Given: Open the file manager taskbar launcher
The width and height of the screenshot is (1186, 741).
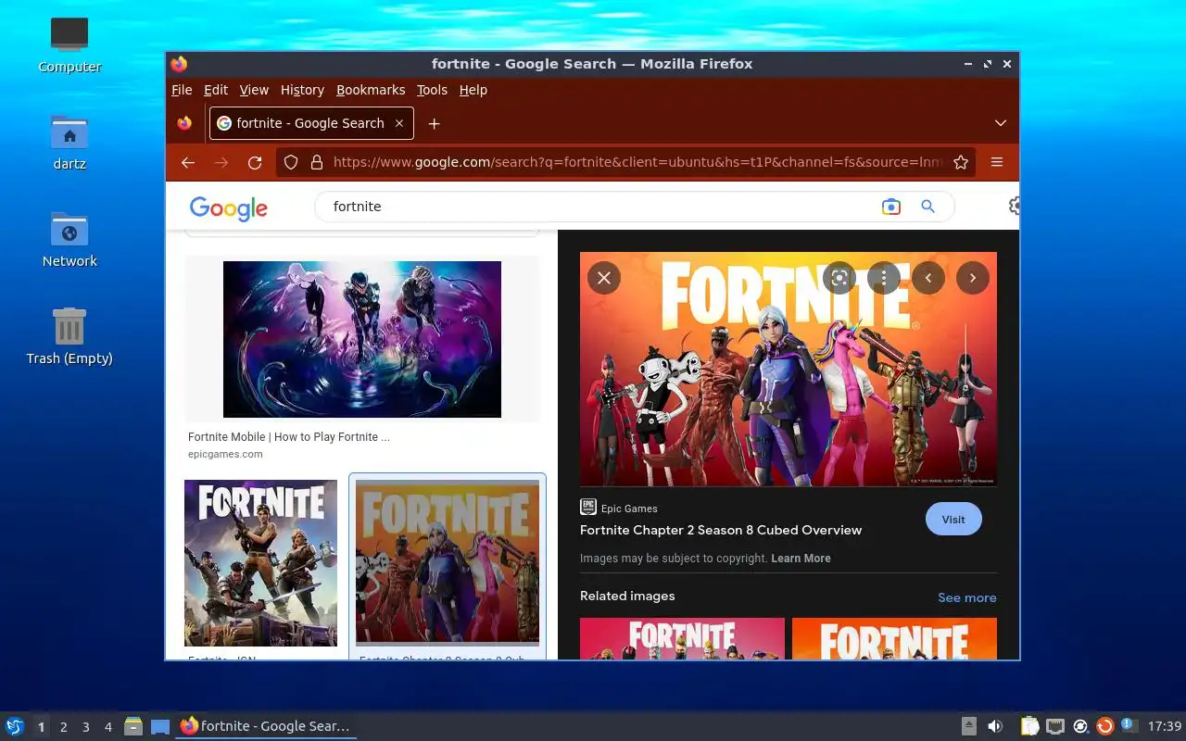Looking at the screenshot, I should tap(133, 726).
